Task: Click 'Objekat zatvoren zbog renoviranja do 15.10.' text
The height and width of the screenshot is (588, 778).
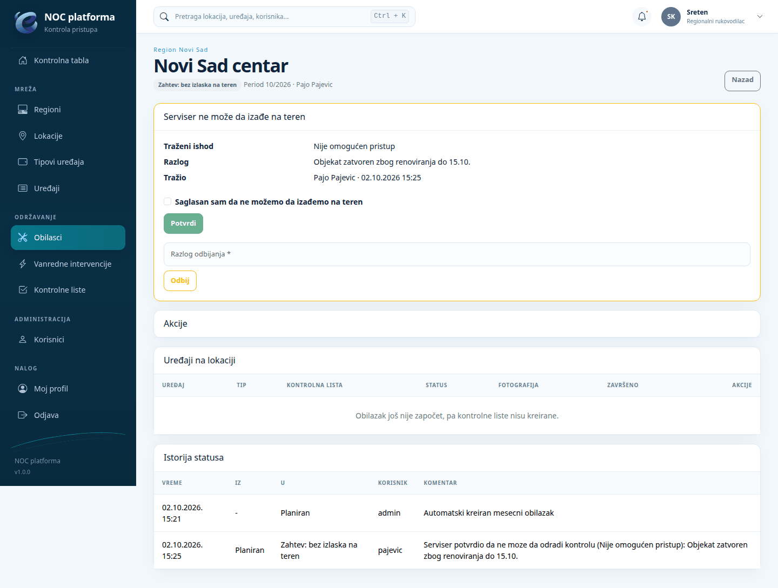Action: 392,162
